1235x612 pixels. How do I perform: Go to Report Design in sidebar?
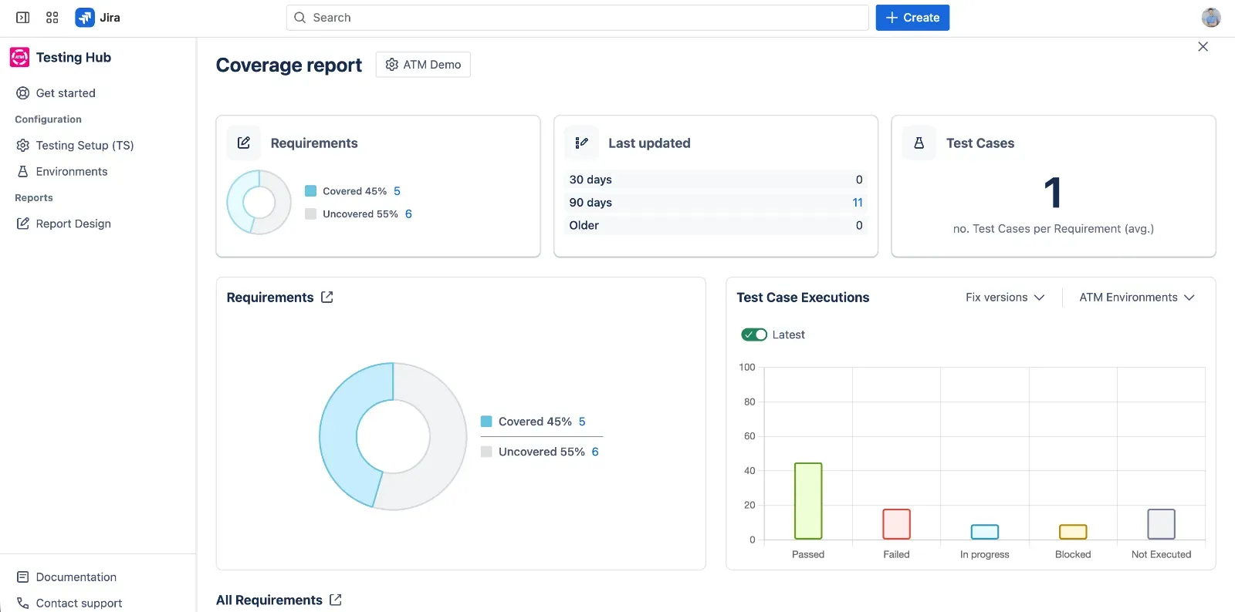(73, 224)
